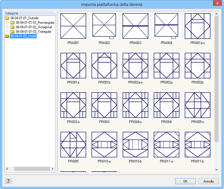This screenshot has width=224, height=189.
Task: Select the PRA002 platform thumbnail
Action: coord(104,26)
